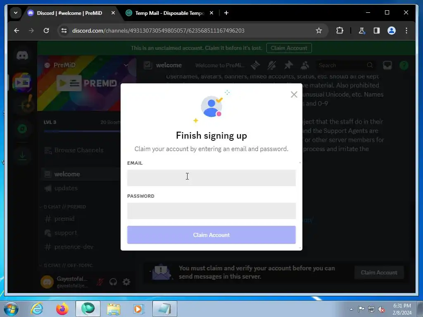The width and height of the screenshot is (423, 317).
Task: Click the Gayestofal user avatar
Action: point(47,282)
